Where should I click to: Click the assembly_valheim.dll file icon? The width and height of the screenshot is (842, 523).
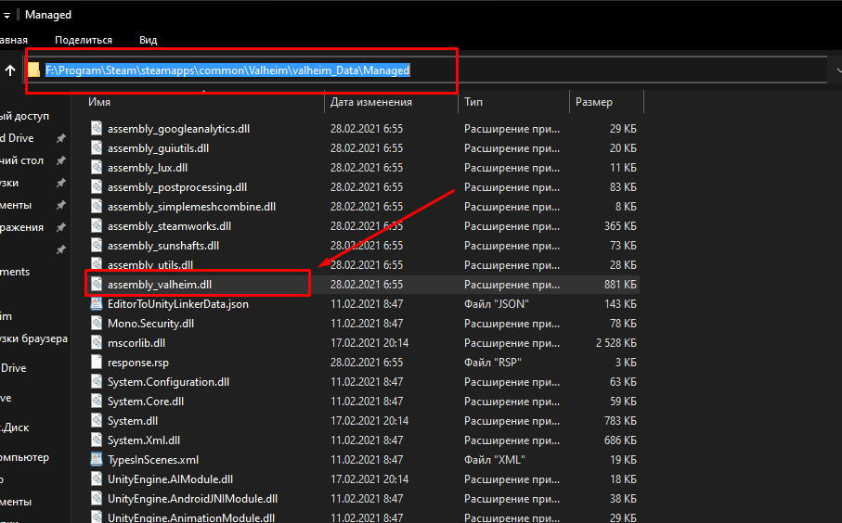pyautogui.click(x=96, y=285)
